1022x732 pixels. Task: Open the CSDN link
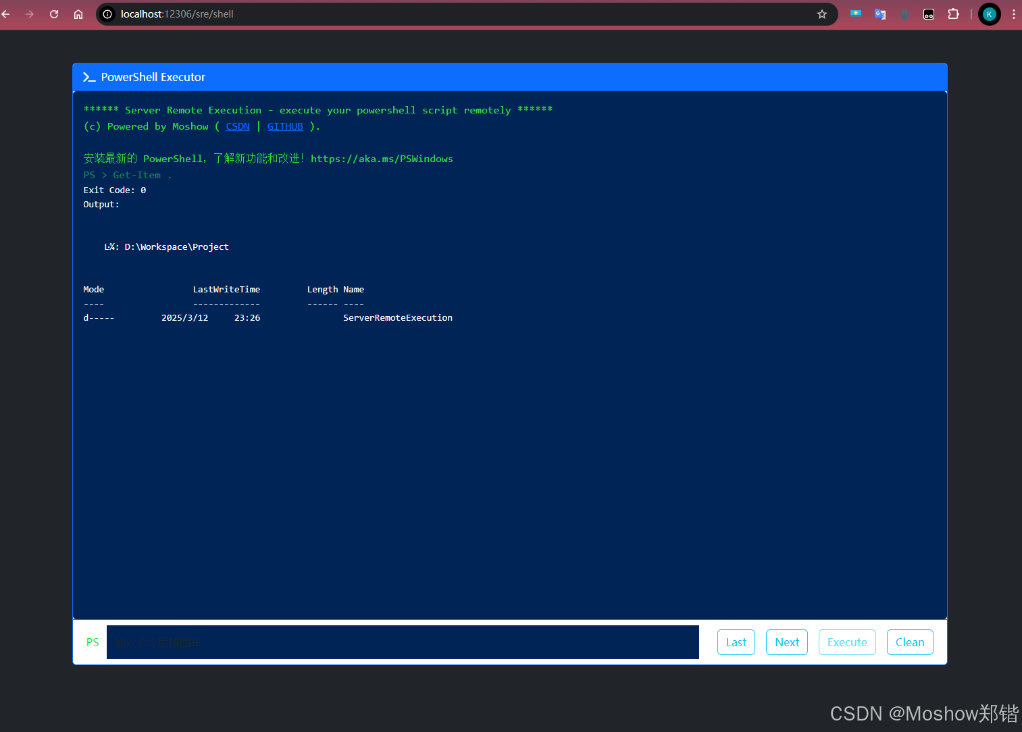(238, 126)
